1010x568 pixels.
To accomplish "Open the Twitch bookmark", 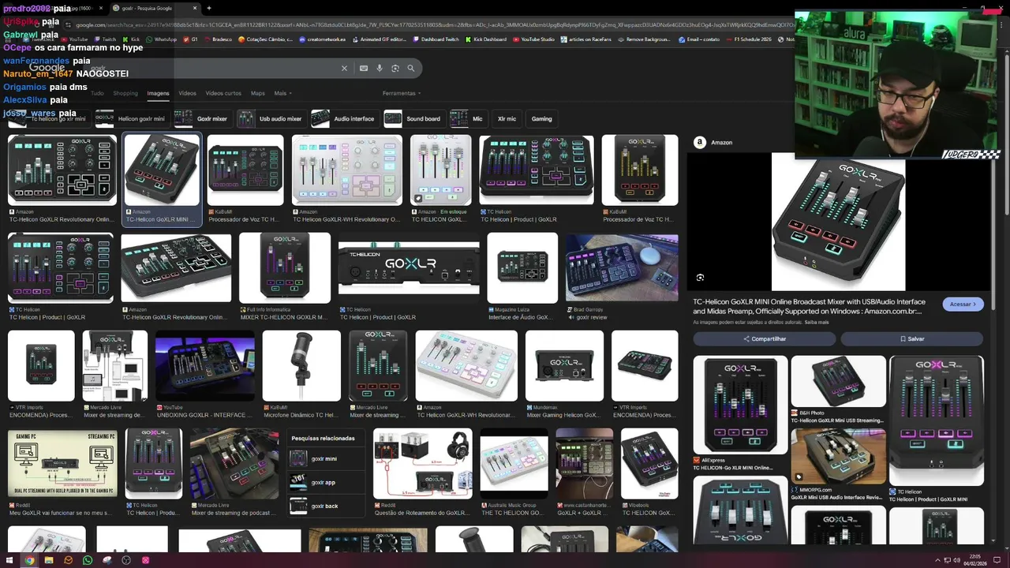I will tap(105, 39).
